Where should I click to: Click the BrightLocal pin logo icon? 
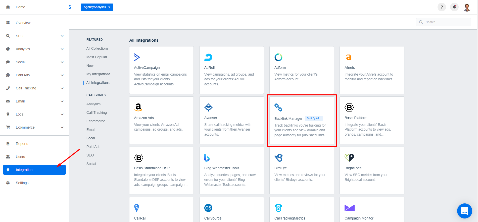[349, 158]
